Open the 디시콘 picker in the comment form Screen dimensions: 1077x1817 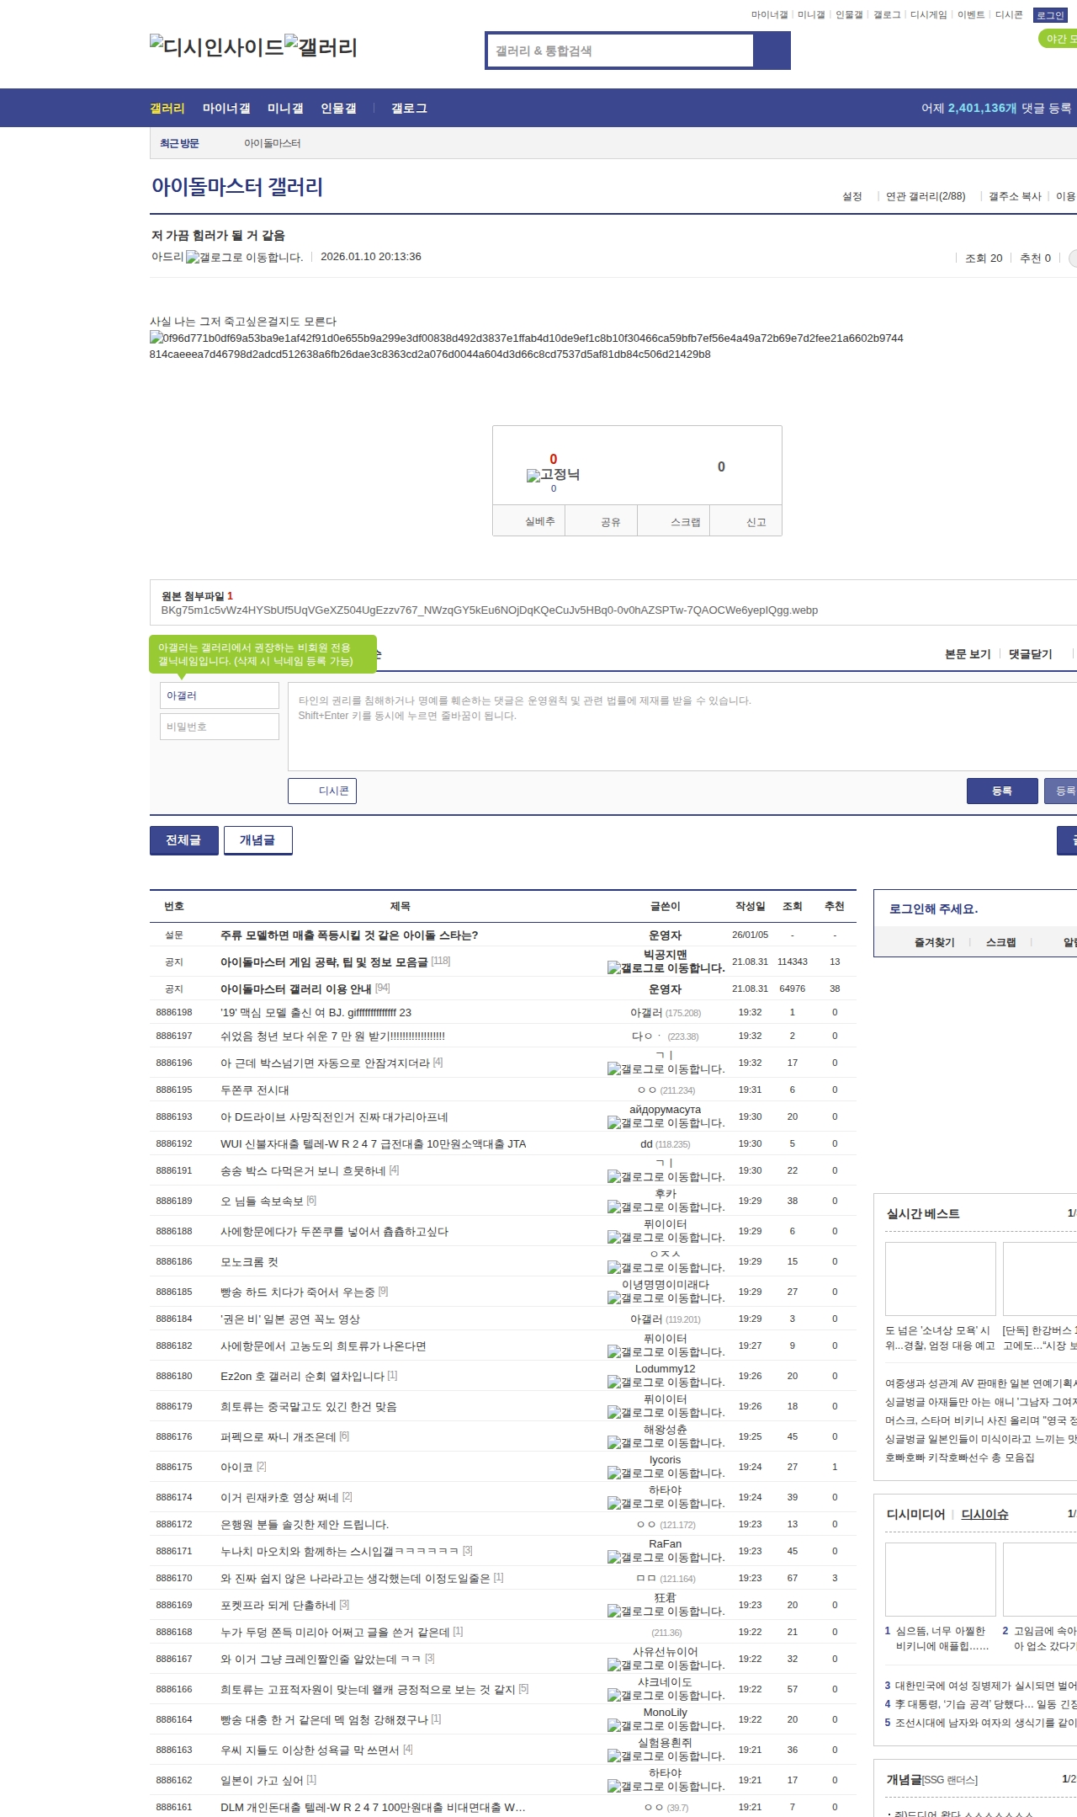322,791
